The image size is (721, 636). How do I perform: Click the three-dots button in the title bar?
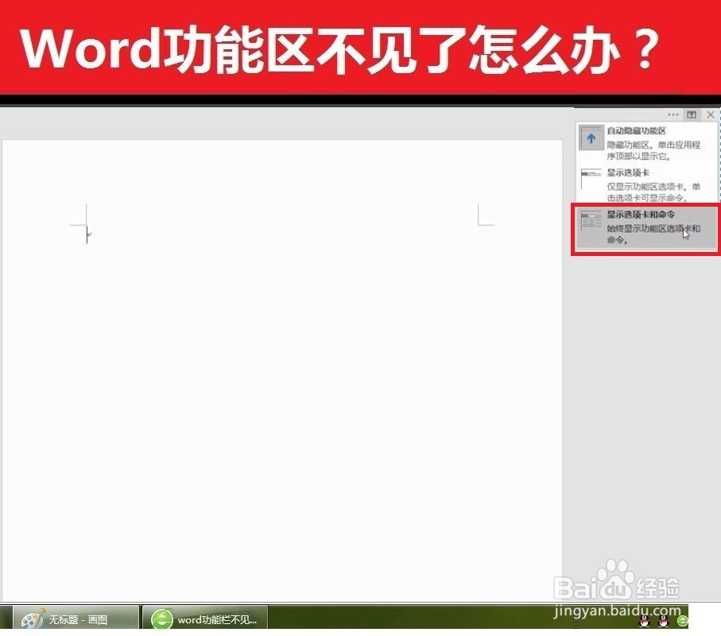click(x=673, y=115)
